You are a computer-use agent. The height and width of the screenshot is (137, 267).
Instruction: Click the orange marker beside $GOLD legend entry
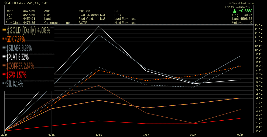[4, 31]
